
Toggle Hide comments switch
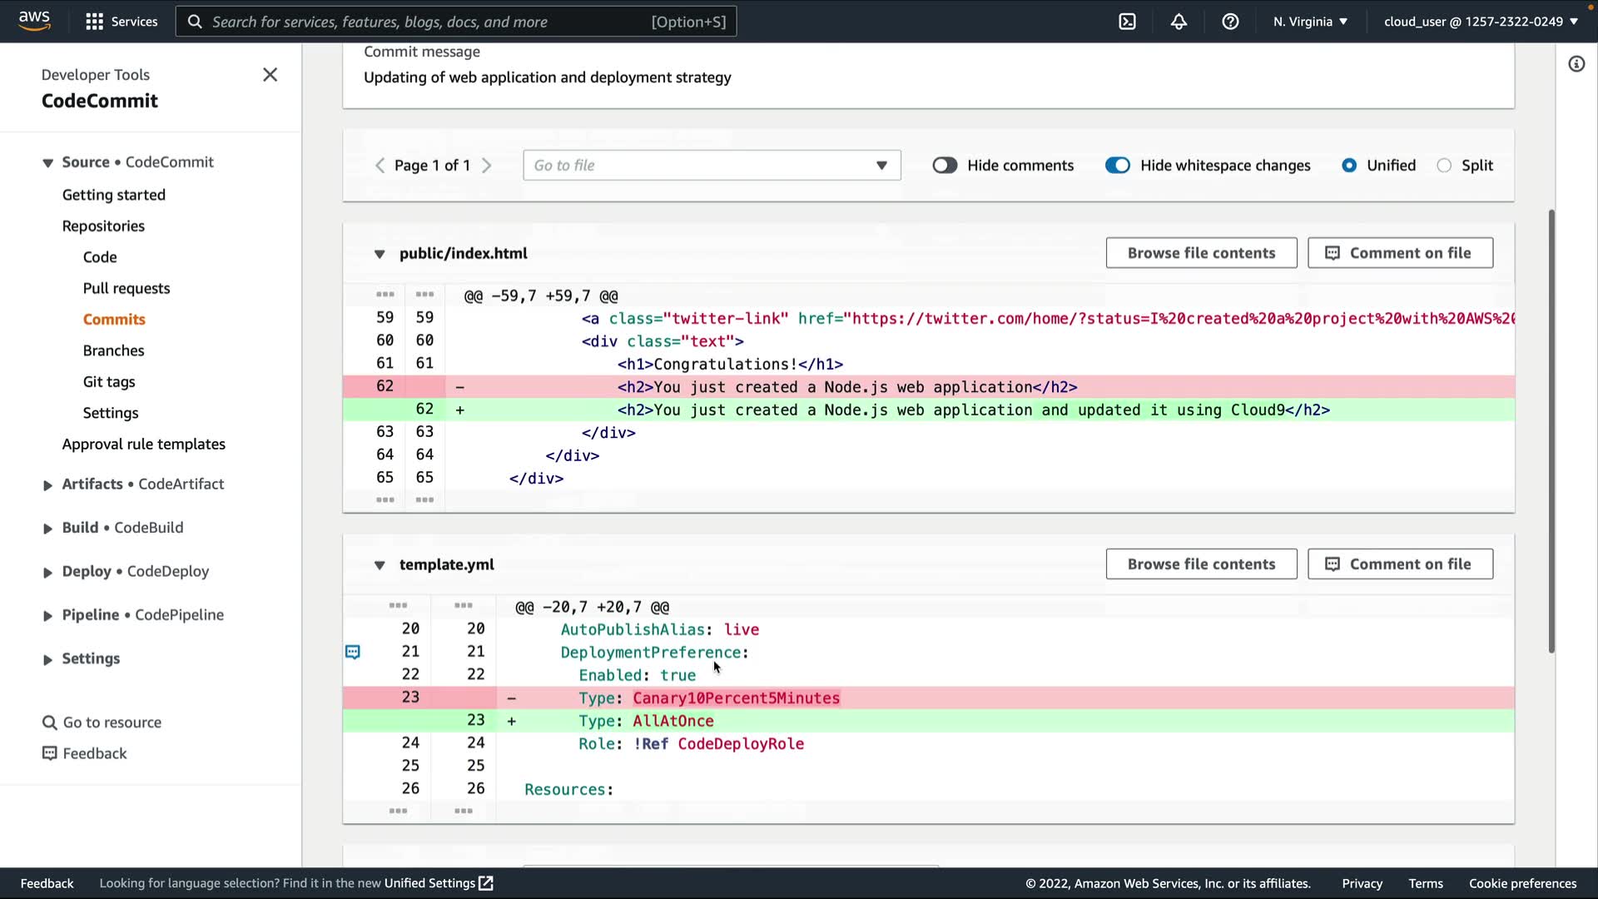945,166
